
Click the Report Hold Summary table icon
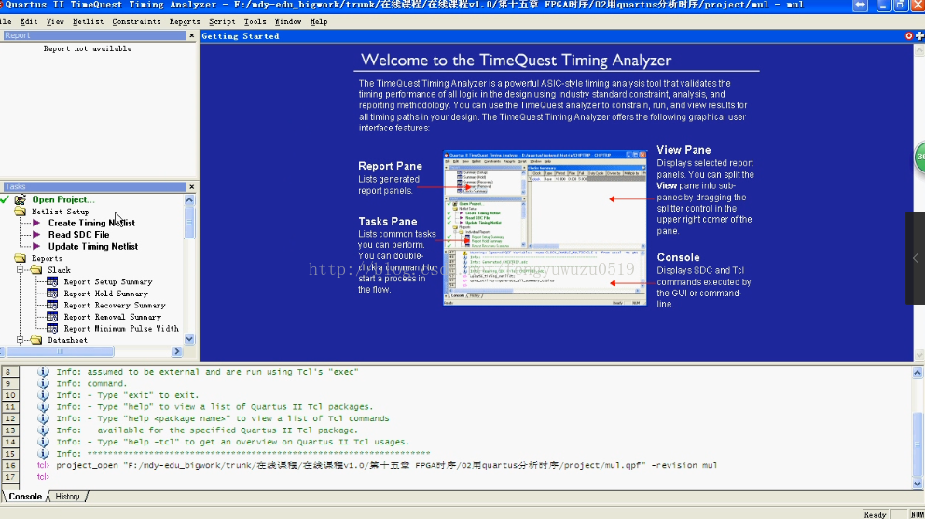point(52,294)
